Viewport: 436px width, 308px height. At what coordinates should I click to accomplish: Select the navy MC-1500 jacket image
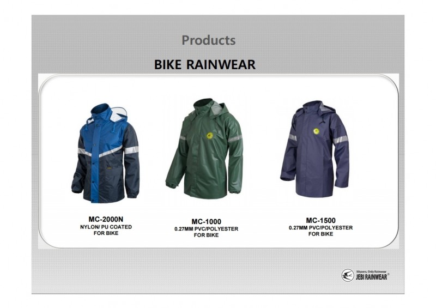[x=314, y=149]
